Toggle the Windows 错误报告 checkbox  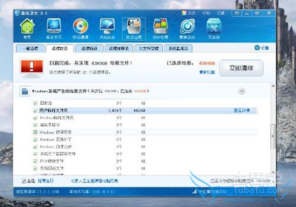[x=35, y=133]
